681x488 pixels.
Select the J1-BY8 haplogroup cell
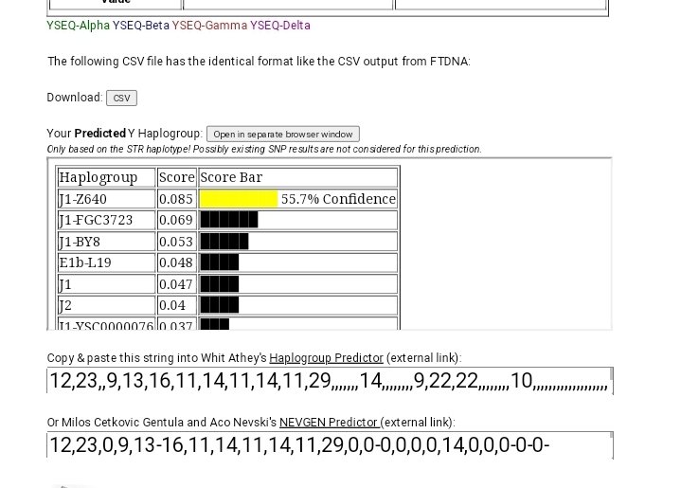pos(106,242)
